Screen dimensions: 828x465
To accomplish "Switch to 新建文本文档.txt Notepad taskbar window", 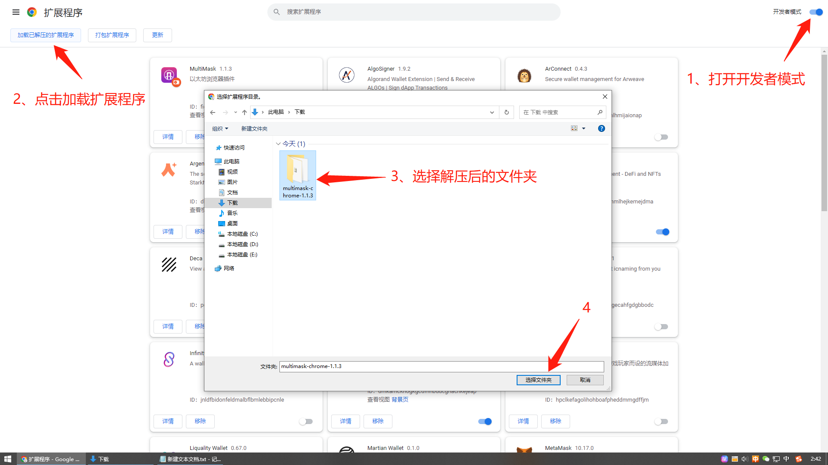I will pos(190,459).
